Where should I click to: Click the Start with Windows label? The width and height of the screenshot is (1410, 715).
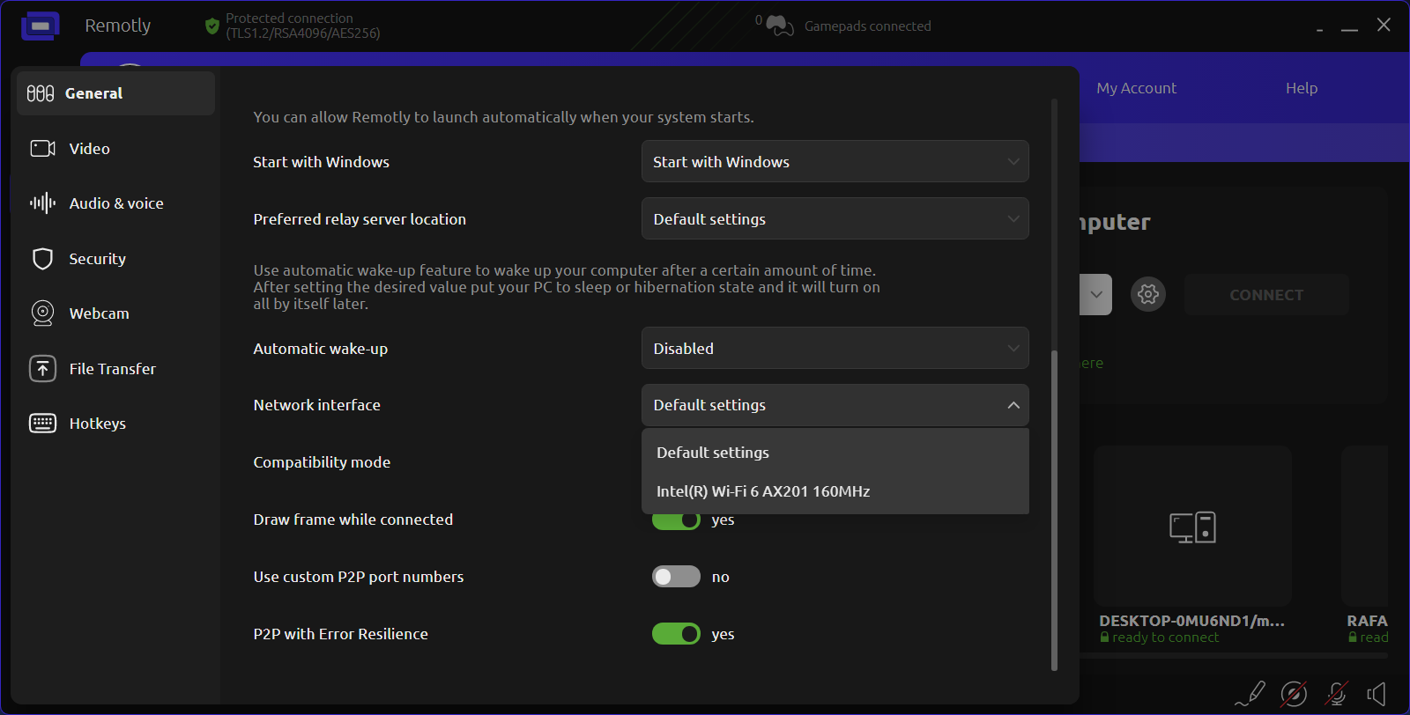pos(322,162)
